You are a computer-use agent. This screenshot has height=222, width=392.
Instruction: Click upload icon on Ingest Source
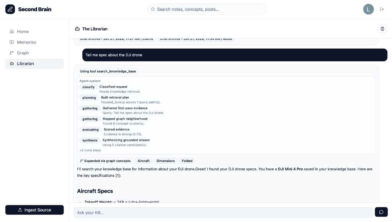20,210
